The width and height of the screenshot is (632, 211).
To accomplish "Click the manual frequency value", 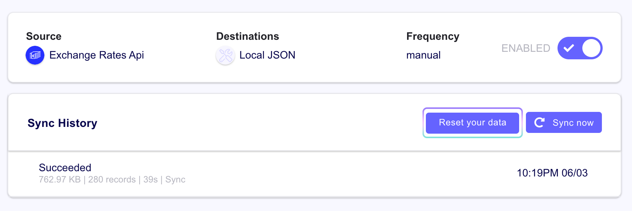I will [423, 55].
